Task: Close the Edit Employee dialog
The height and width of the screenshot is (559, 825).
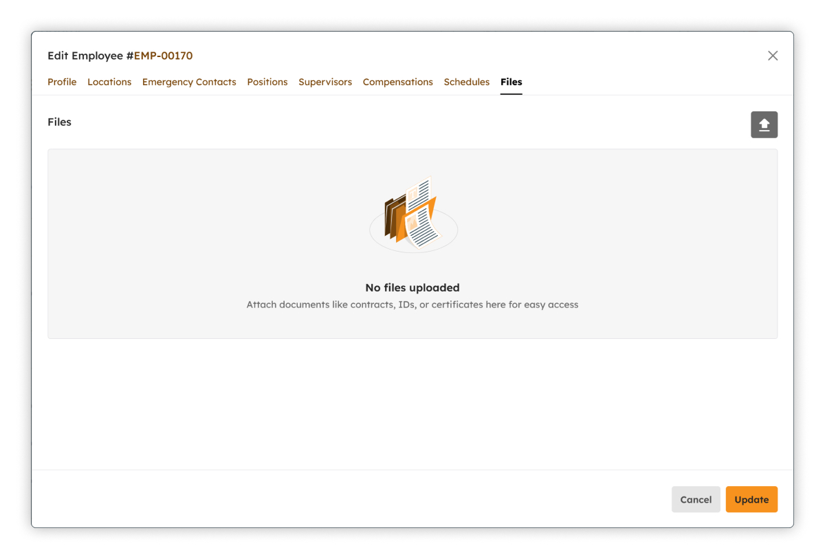Action: coord(773,56)
